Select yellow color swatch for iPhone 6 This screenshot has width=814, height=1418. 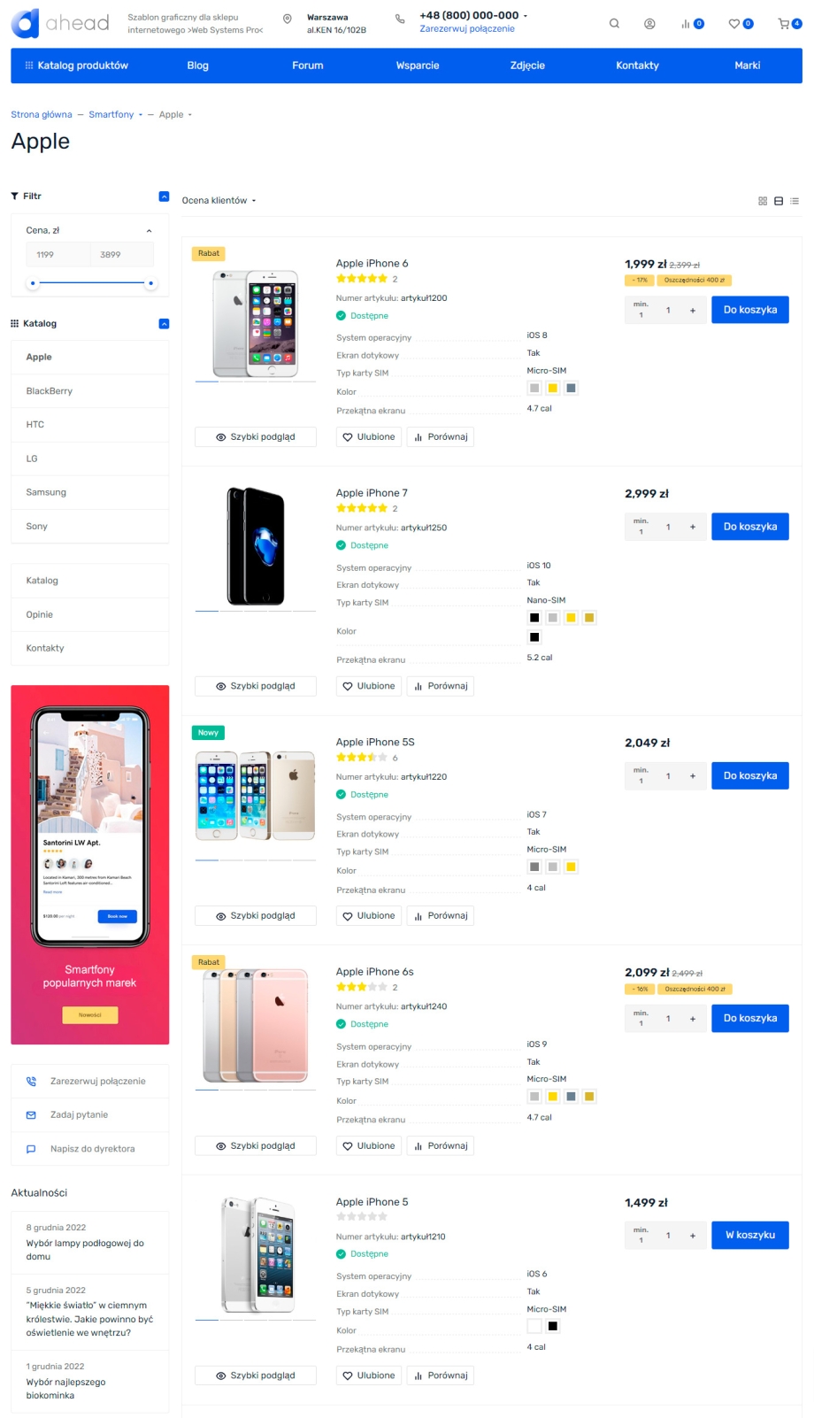[x=553, y=389]
